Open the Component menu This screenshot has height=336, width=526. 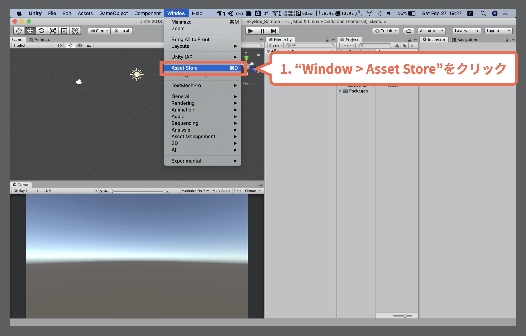pos(148,13)
